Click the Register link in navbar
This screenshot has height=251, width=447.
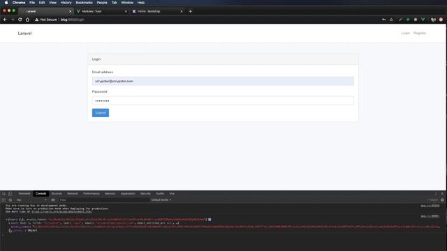[420, 33]
